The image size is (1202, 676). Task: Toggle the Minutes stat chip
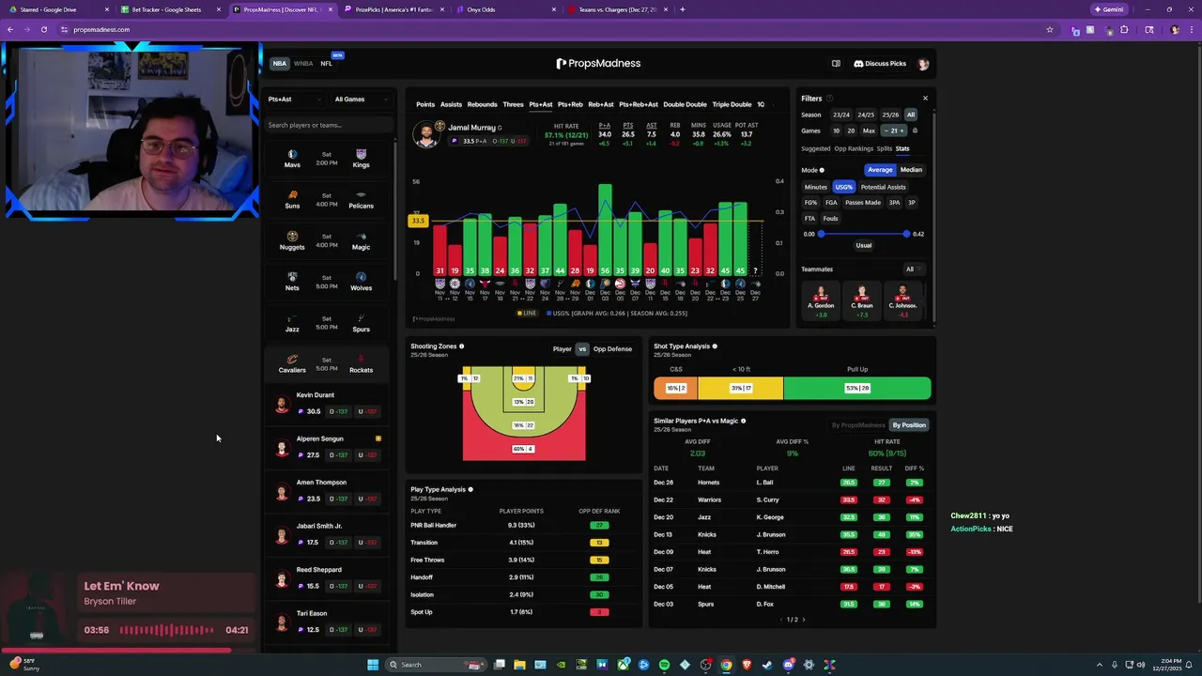coord(816,187)
